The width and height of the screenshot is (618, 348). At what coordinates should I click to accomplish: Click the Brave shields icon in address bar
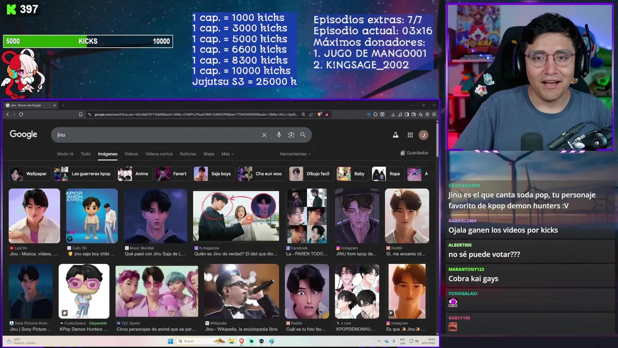tap(320, 115)
